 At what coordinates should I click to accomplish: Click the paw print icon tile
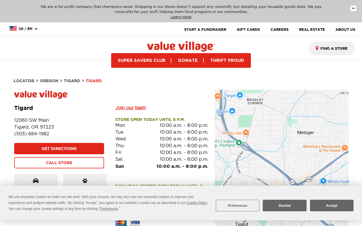85,180
